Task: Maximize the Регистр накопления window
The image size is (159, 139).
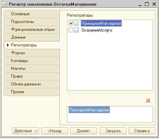Action: pos(147,4)
